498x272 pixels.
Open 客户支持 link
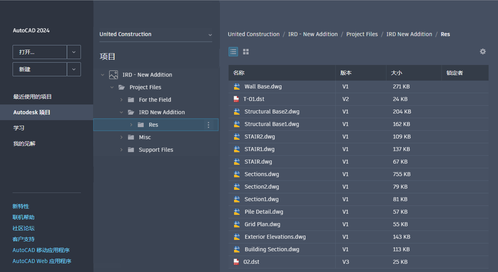23,239
